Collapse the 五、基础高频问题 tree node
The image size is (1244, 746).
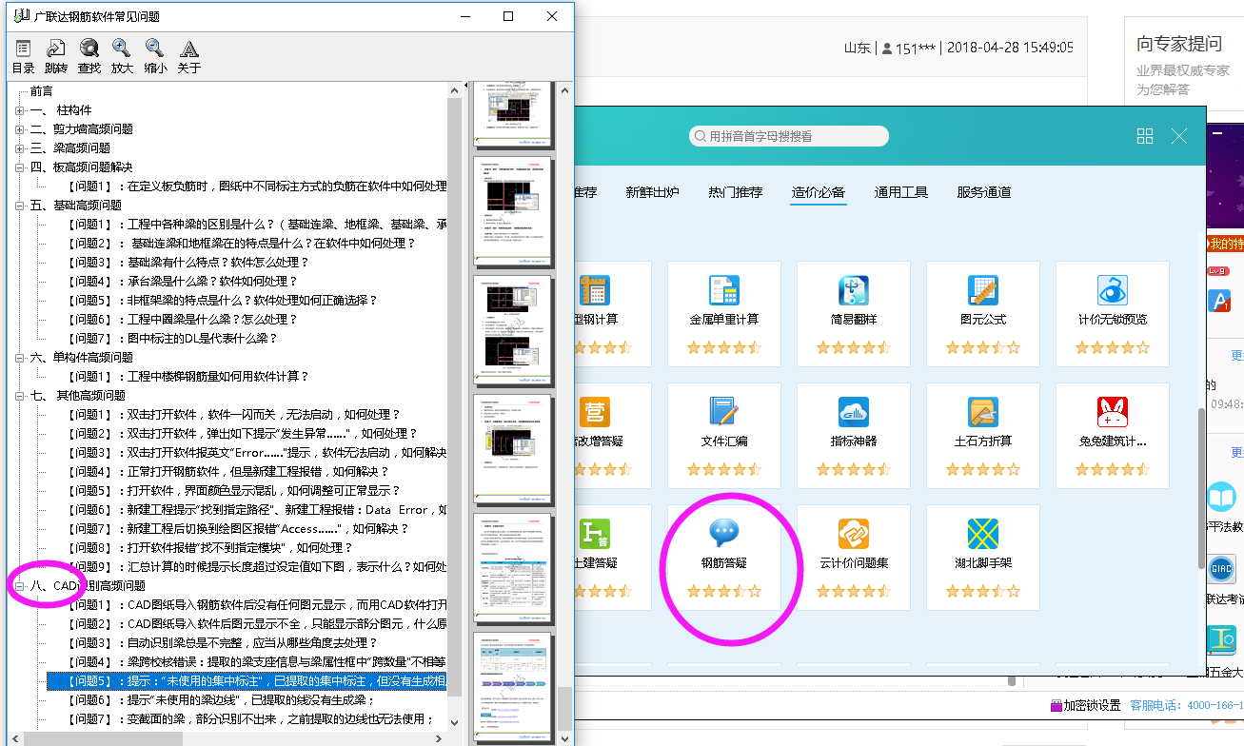pos(19,206)
